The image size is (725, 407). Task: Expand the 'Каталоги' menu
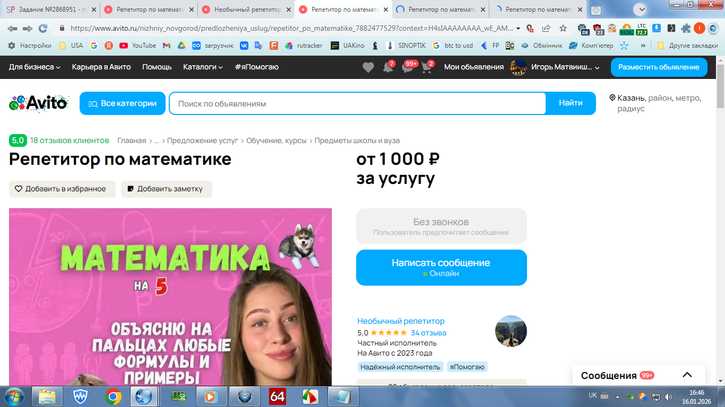[x=203, y=67]
